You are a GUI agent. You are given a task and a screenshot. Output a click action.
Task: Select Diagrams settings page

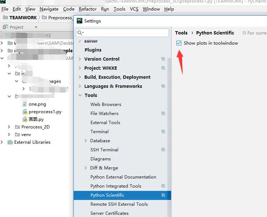click(x=101, y=159)
